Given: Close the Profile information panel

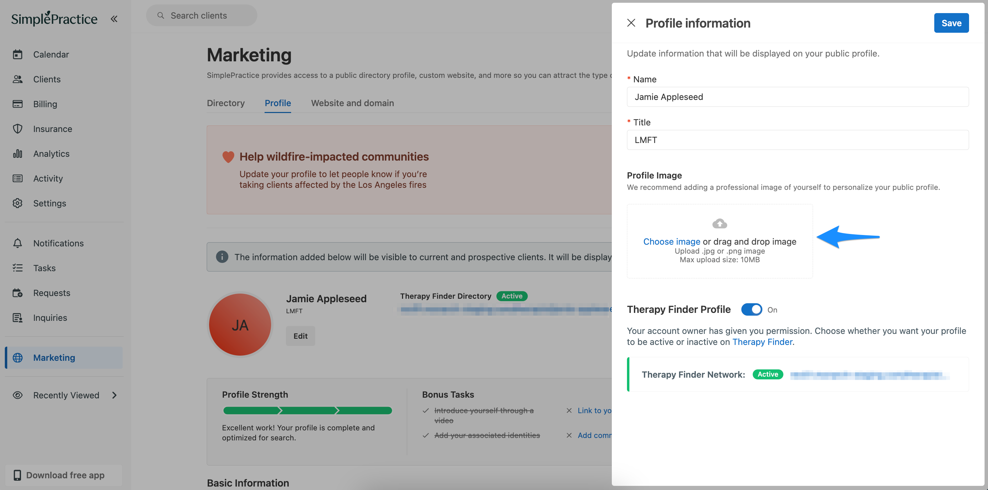Looking at the screenshot, I should coord(631,23).
